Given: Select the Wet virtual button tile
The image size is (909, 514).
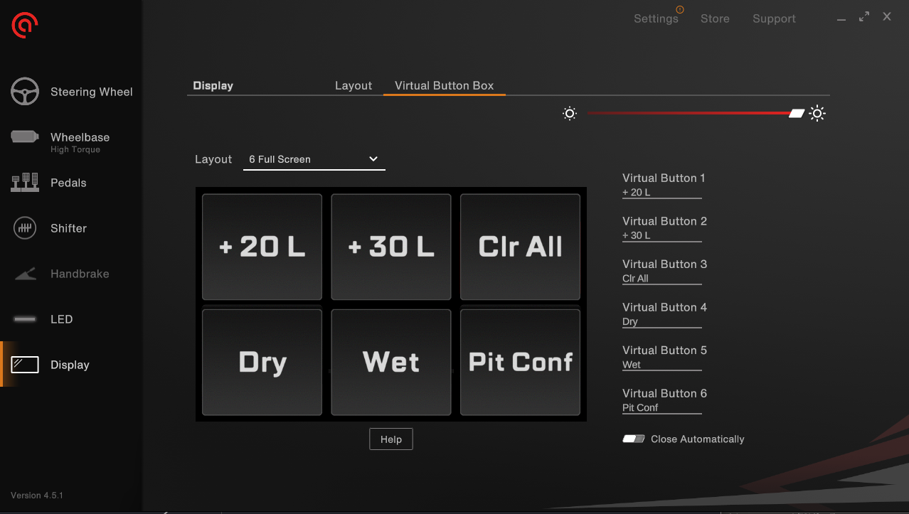Looking at the screenshot, I should (x=391, y=362).
